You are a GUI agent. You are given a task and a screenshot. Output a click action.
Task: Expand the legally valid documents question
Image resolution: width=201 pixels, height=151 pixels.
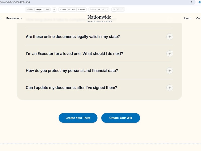coord(170,37)
